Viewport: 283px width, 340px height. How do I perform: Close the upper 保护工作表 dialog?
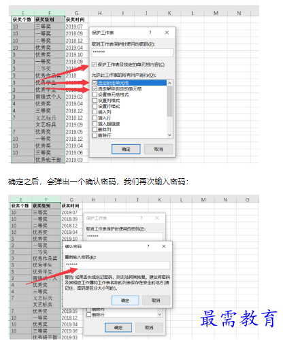point(167,33)
